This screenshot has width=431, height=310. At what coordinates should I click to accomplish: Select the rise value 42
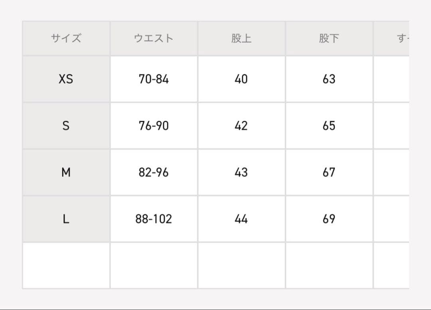point(241,126)
